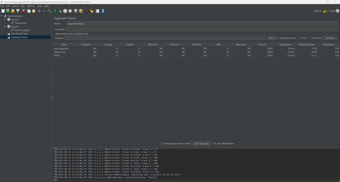Click the Search binoculars icon

pyautogui.click(x=87, y=11)
